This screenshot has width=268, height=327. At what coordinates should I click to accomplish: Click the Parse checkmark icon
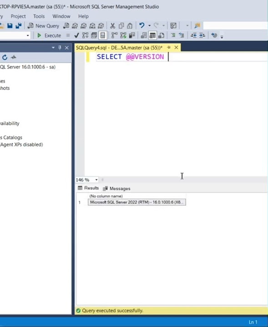point(76,35)
